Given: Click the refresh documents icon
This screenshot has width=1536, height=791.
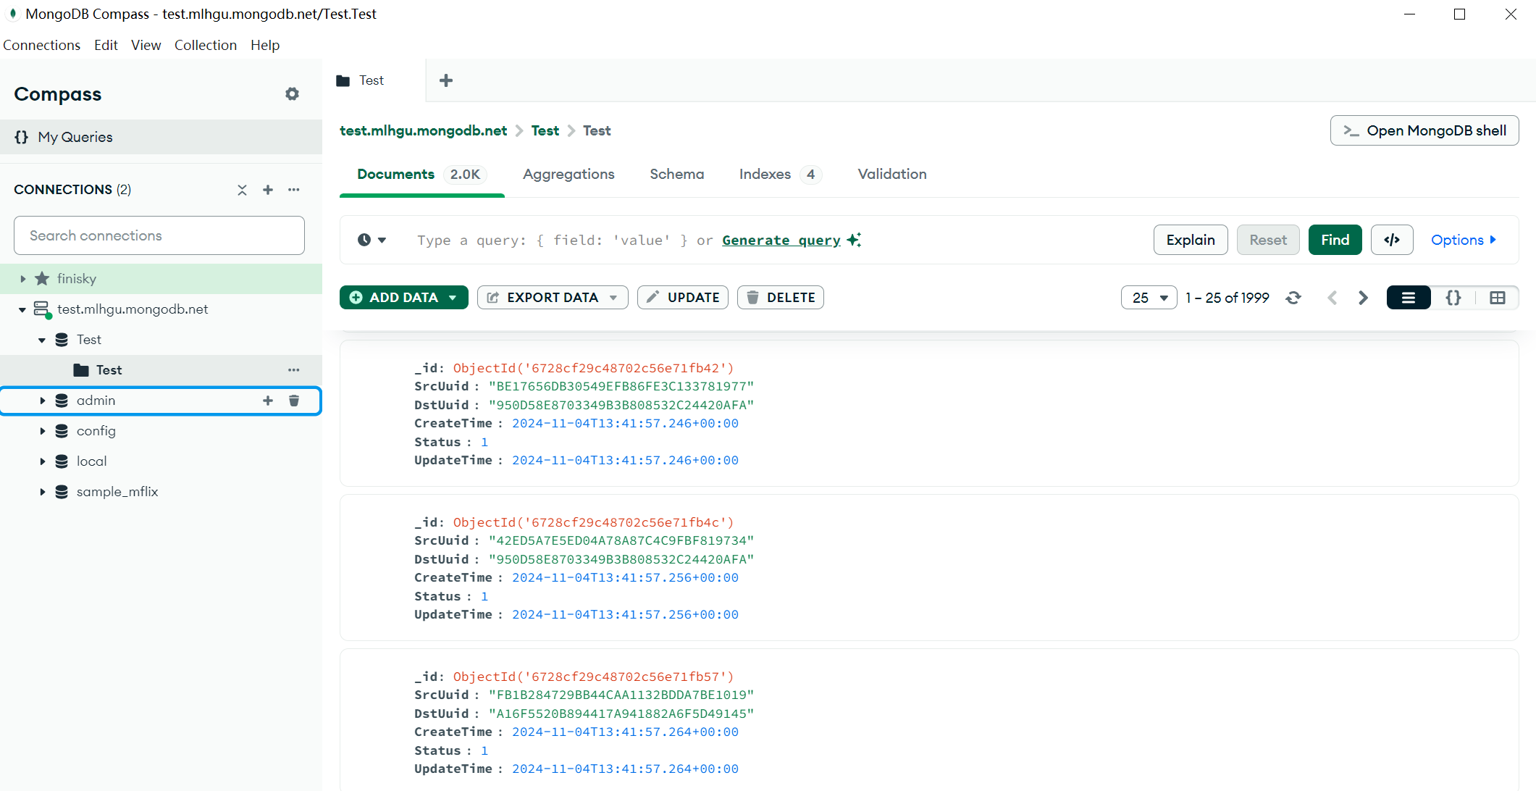Looking at the screenshot, I should (1293, 298).
